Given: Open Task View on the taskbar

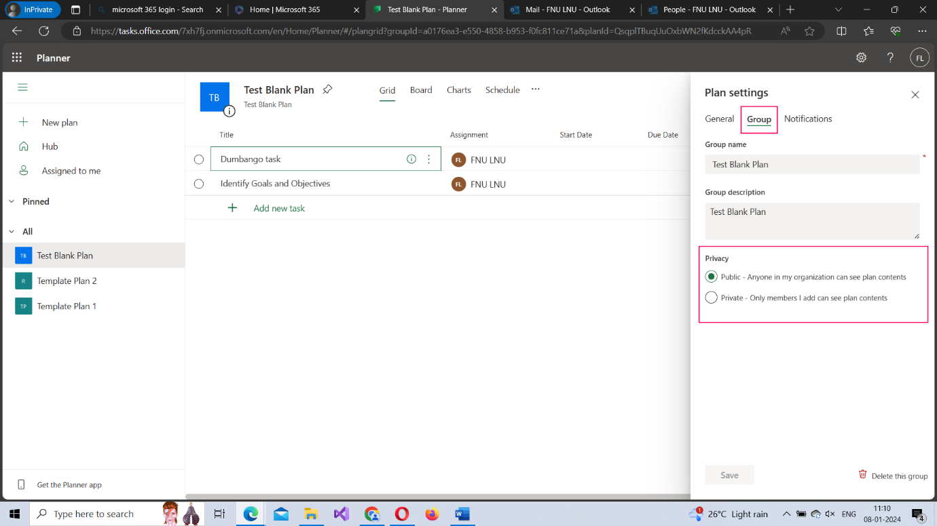Looking at the screenshot, I should [x=219, y=514].
